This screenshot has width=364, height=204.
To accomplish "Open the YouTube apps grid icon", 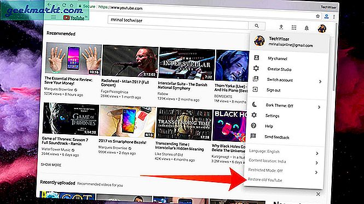I will pos(294,27).
